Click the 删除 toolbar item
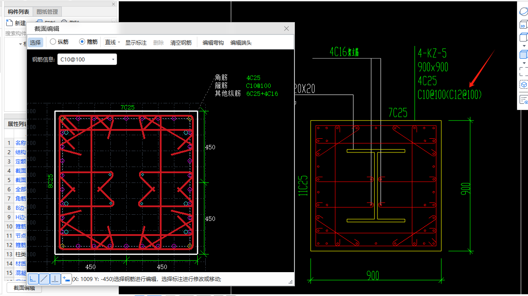Viewport: 528px width, 296px height. [x=158, y=42]
